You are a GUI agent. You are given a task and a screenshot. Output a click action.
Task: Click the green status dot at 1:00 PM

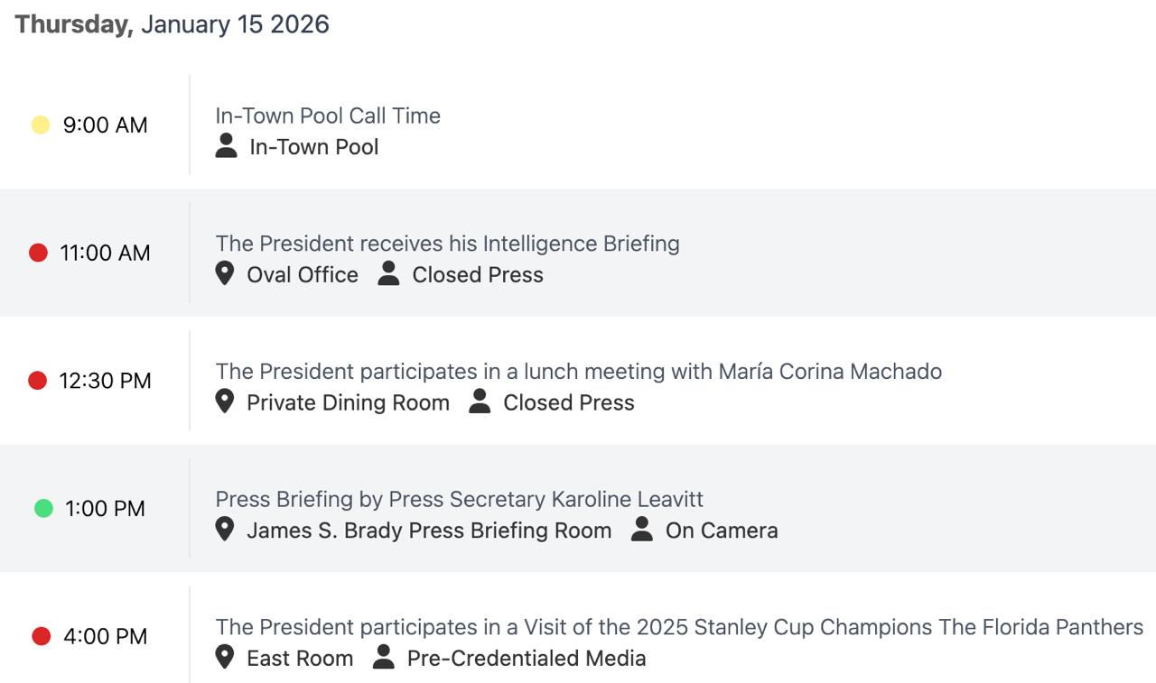(43, 508)
